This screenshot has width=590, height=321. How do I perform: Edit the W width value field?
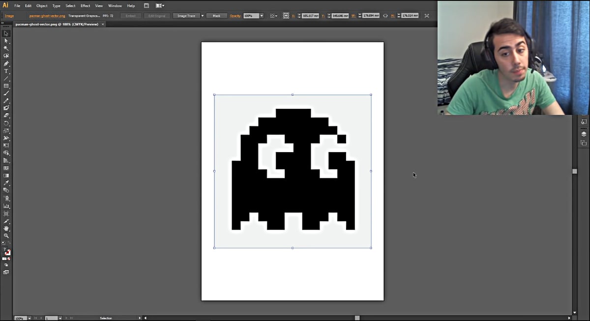point(371,16)
